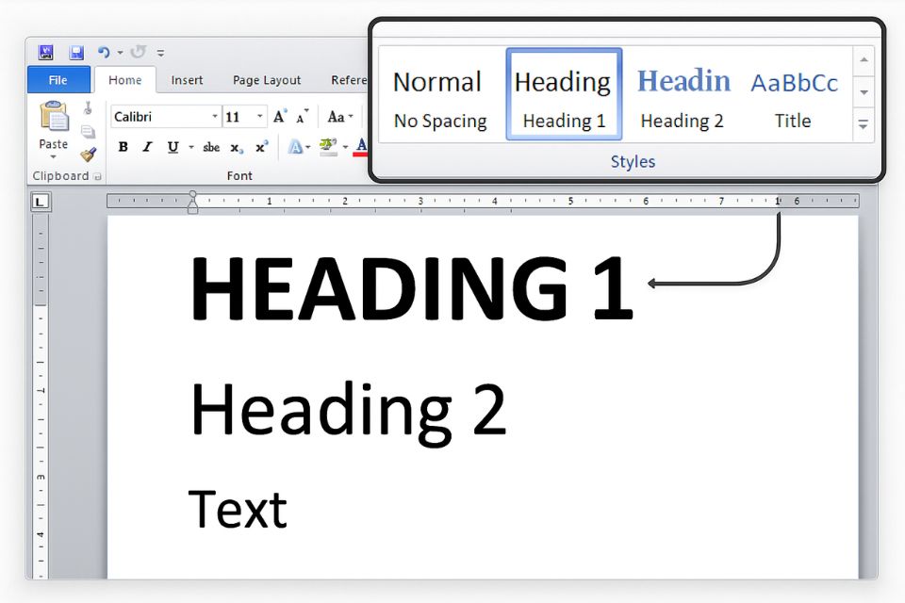Open the File tab
This screenshot has height=603, width=905.
[57, 80]
